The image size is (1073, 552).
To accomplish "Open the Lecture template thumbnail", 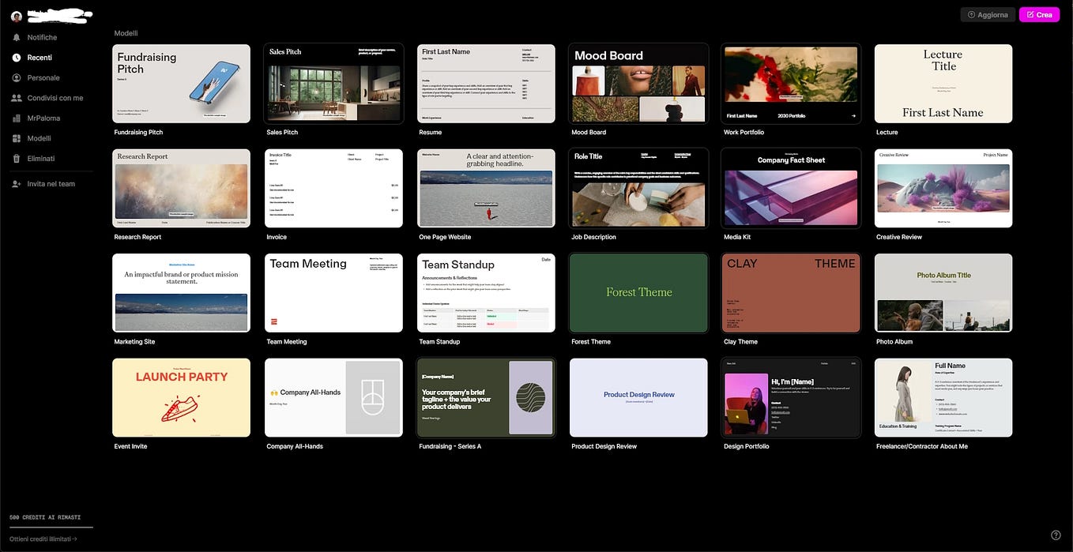I will pyautogui.click(x=943, y=84).
